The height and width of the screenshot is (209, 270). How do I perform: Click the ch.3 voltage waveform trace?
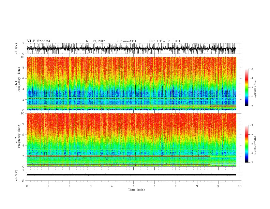coord(132,175)
